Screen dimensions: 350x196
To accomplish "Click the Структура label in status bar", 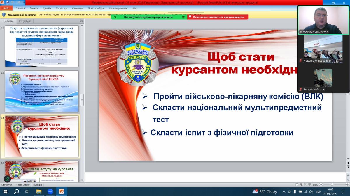I will pyautogui.click(x=7, y=185).
